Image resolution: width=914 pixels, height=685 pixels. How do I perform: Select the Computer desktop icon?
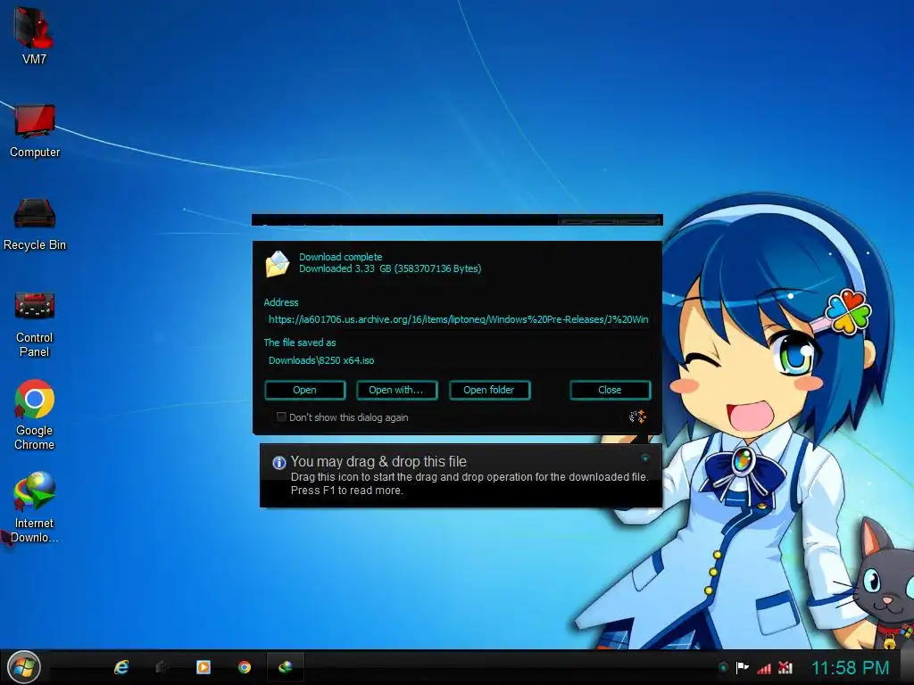pos(35,131)
